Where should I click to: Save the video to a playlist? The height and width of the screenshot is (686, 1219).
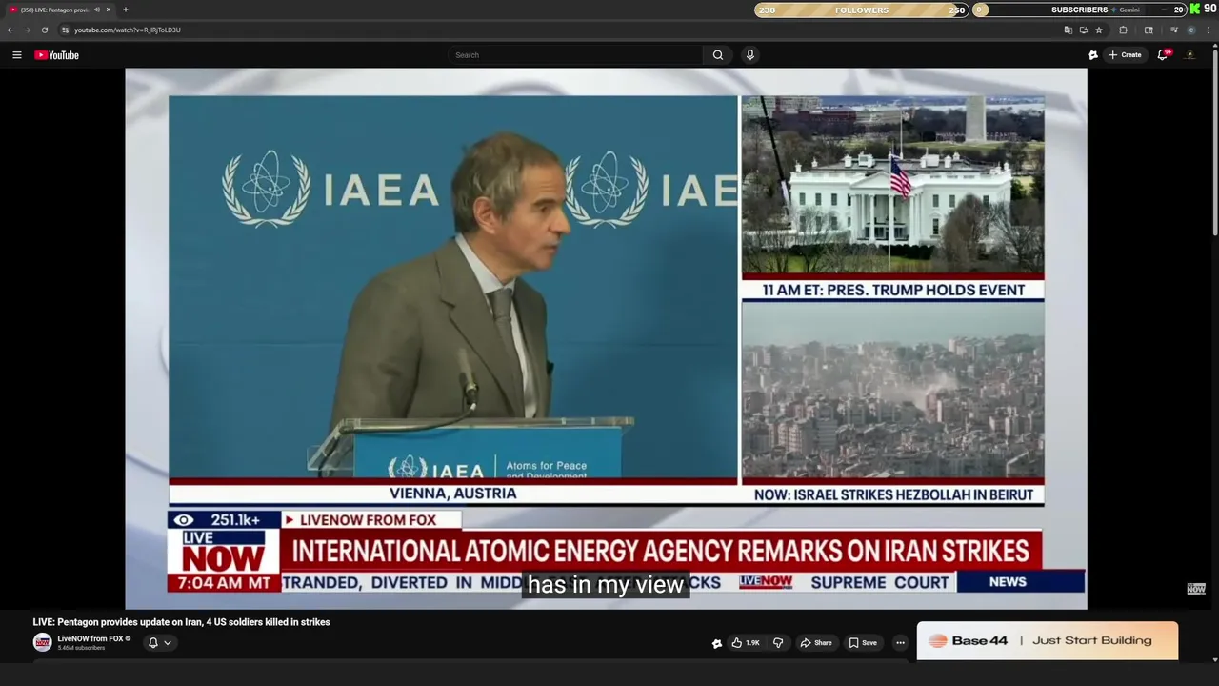[863, 643]
